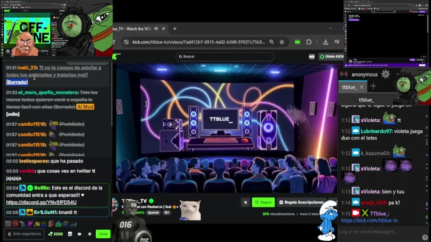Open the https://kick.com/ttblue-tv link
This screenshot has height=242, width=431.
coord(369,220)
